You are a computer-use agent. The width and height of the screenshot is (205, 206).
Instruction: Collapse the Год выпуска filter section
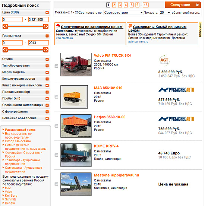(47, 36)
